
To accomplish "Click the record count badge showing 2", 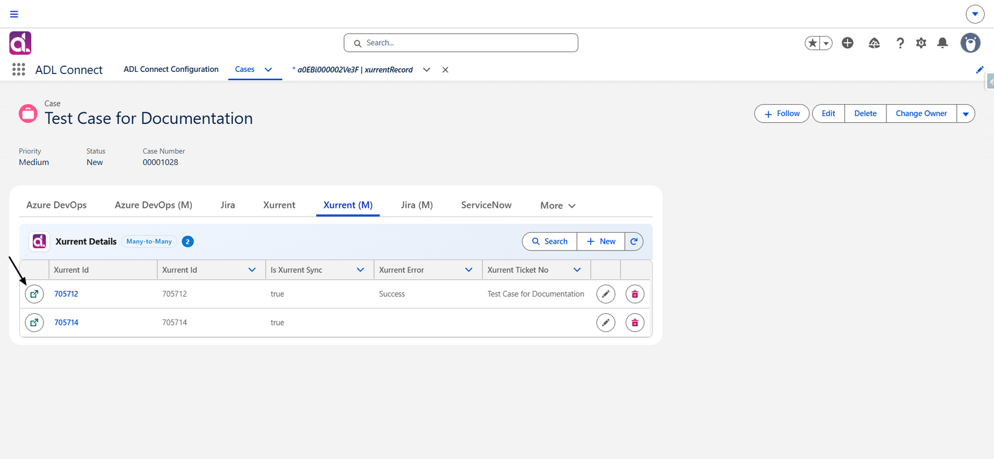I will pos(188,241).
